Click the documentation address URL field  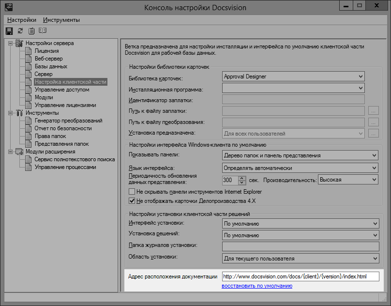click(300, 277)
